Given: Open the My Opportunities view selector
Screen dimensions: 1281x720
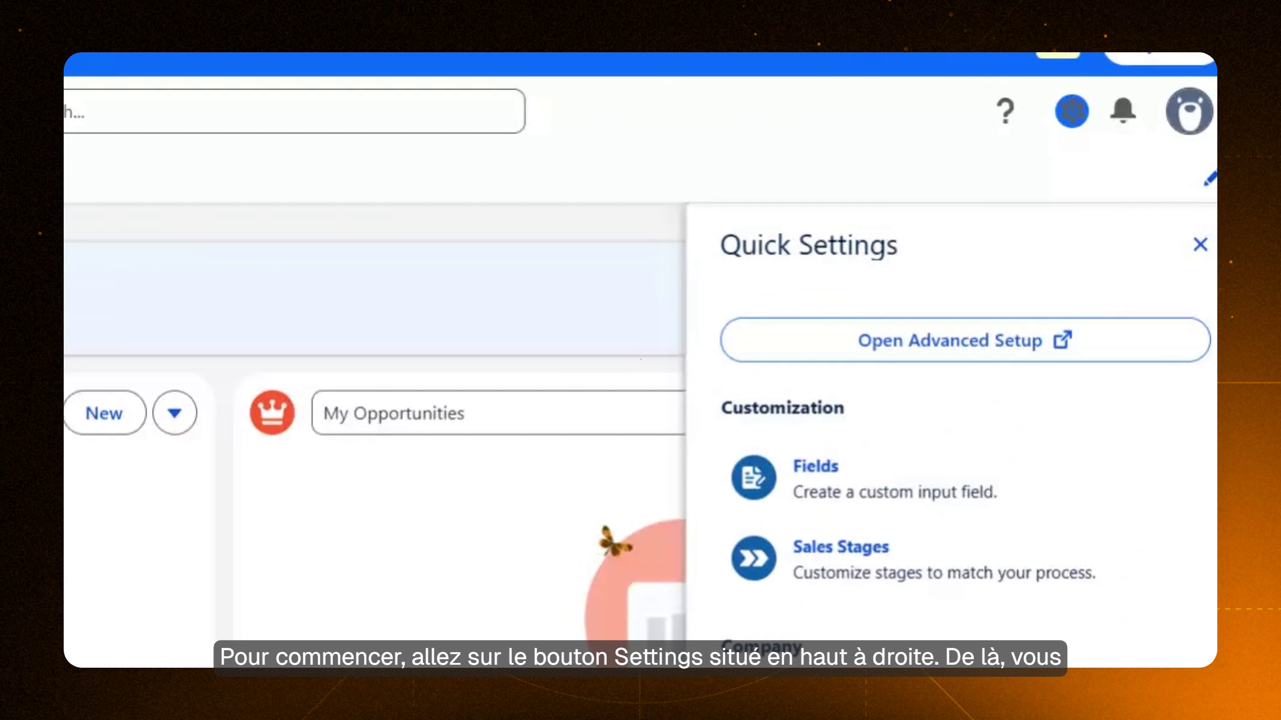Looking at the screenshot, I should coord(394,413).
